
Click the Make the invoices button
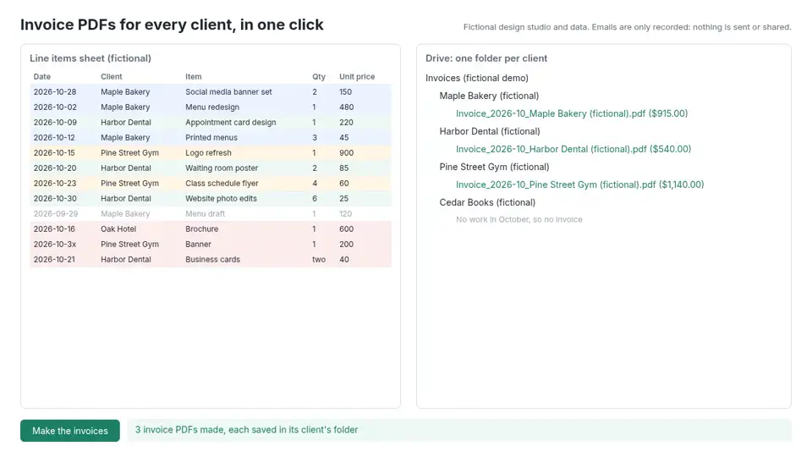tap(70, 431)
